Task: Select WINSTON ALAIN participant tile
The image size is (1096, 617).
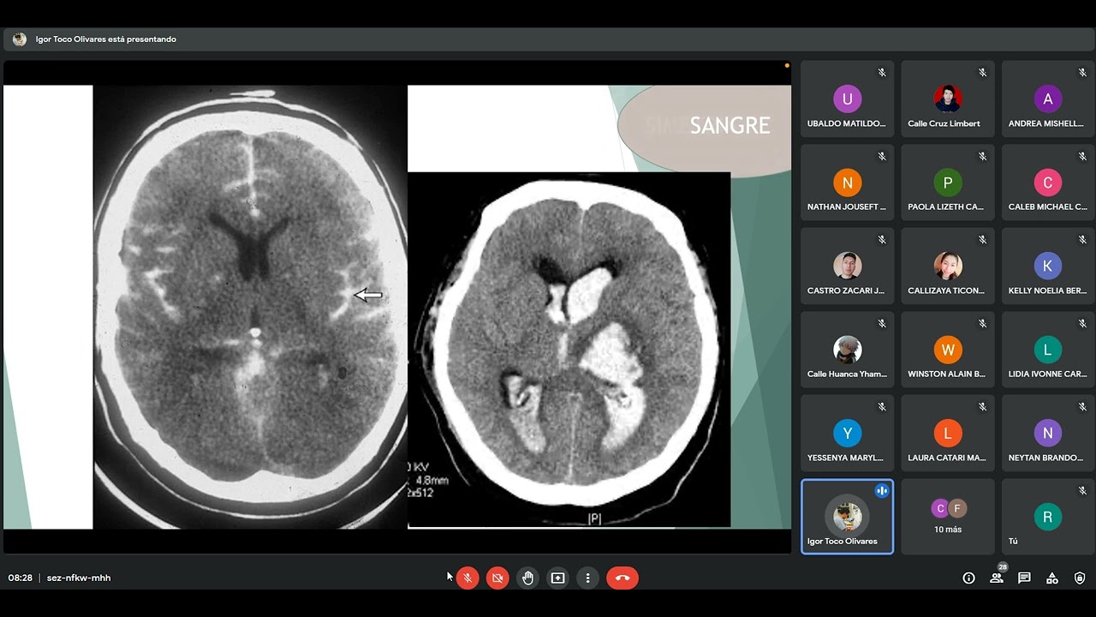Action: point(947,350)
